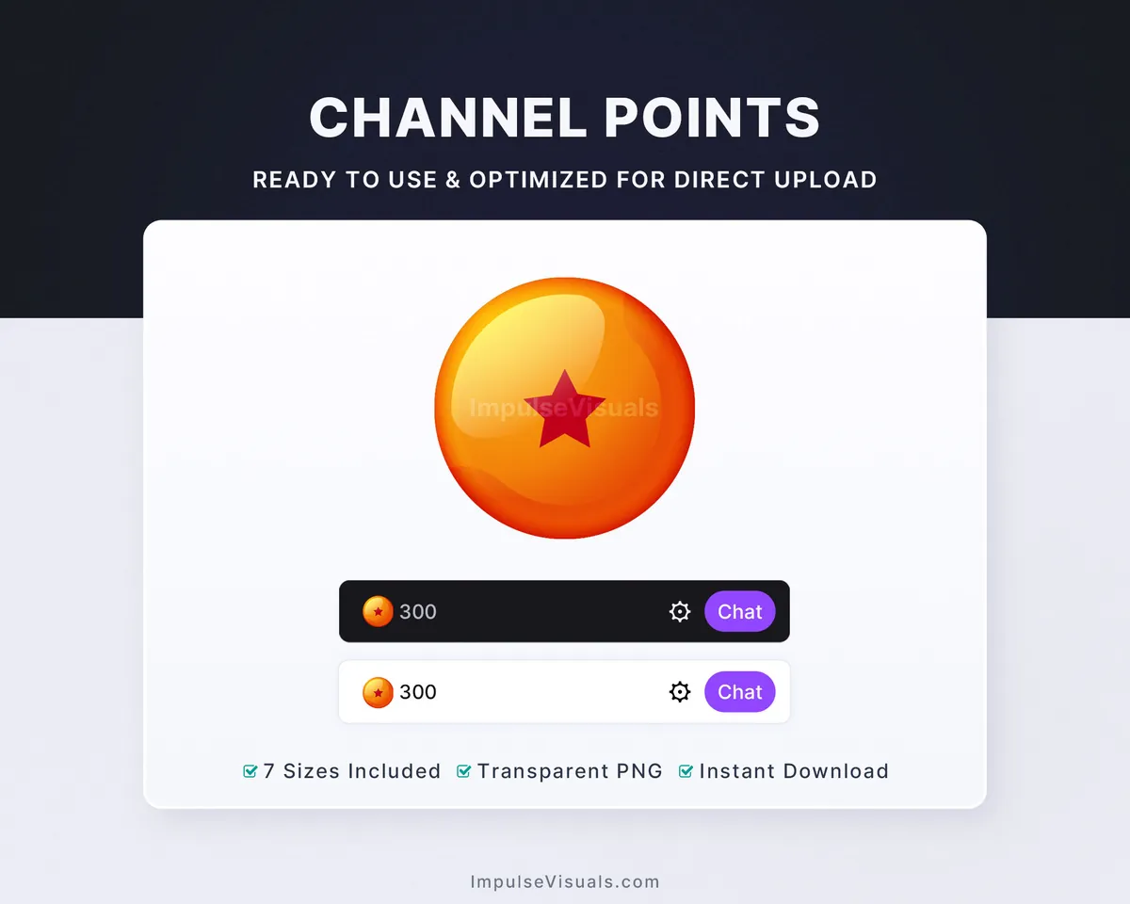Click the 7 Sizes Included label text

pyautogui.click(x=352, y=771)
